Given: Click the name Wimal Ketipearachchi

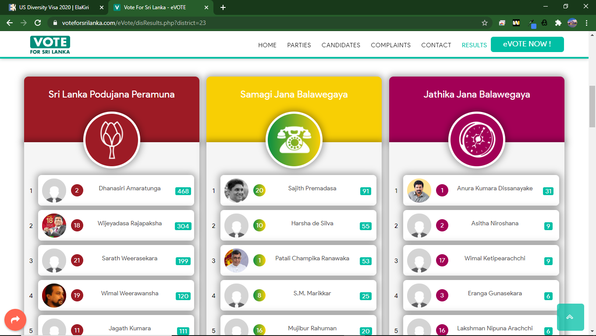Looking at the screenshot, I should 495,259.
